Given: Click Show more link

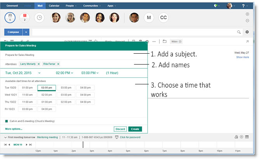Looking at the screenshot, I should pos(242,57).
